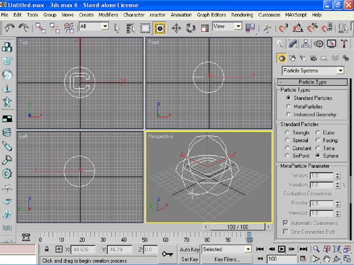Viewport: 354px width, 265px height.
Task: Open the View reference coordinate dropdown
Action: [238, 26]
